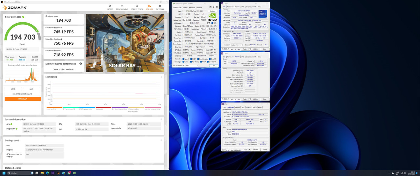Open Chrome from taskbar
Image resolution: width=420 pixels, height=176 pixels.
click(69, 173)
